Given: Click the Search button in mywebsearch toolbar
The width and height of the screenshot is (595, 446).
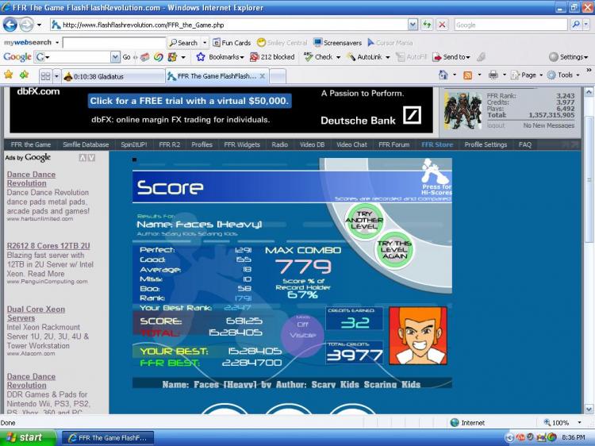Looking at the screenshot, I should tap(184, 43).
